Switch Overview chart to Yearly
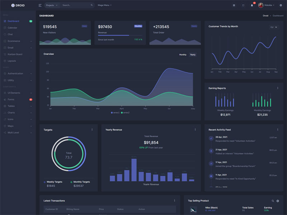The height and width of the screenshot is (215, 287). click(193, 55)
